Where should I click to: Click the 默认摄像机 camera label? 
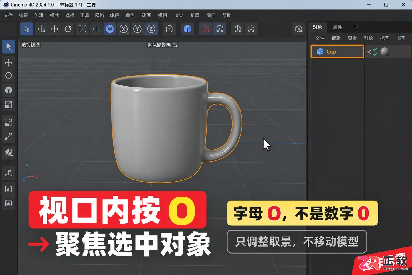click(159, 45)
